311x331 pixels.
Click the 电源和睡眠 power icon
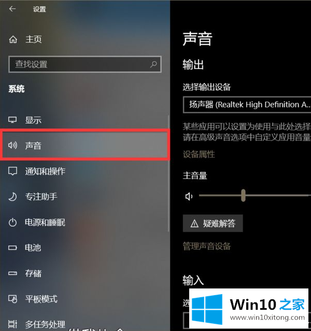12,223
